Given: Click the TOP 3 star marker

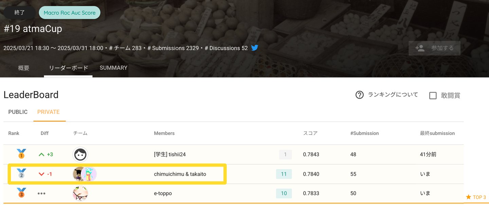Looking at the screenshot, I should (x=476, y=197).
